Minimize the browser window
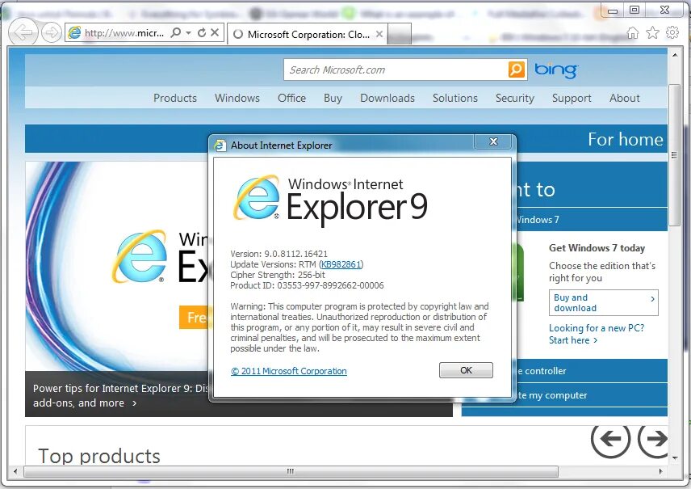Image resolution: width=691 pixels, height=489 pixels. coord(613,11)
